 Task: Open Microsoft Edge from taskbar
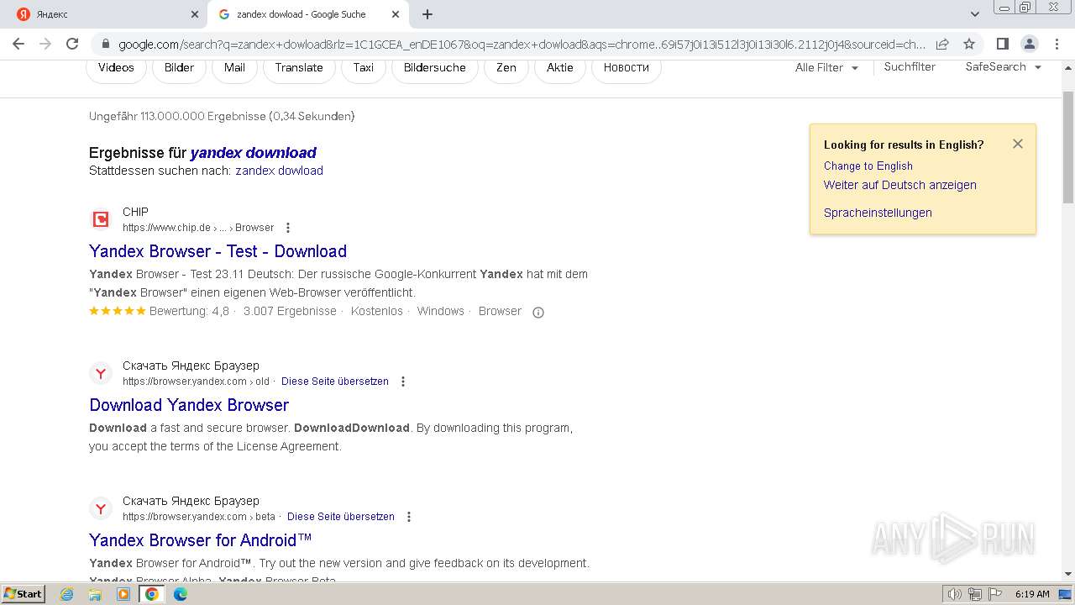tap(181, 594)
